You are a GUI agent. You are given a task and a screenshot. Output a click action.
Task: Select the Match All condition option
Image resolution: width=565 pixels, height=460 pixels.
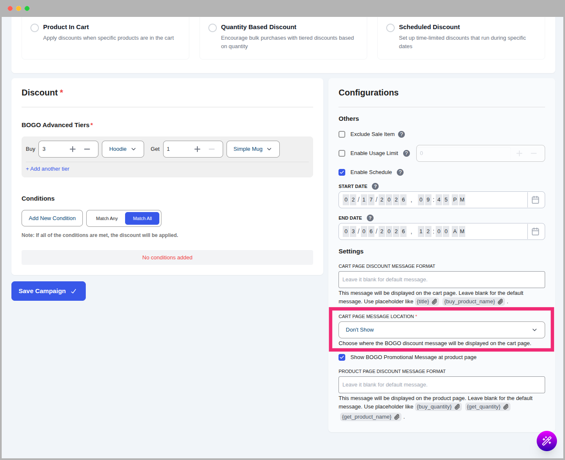coord(142,218)
